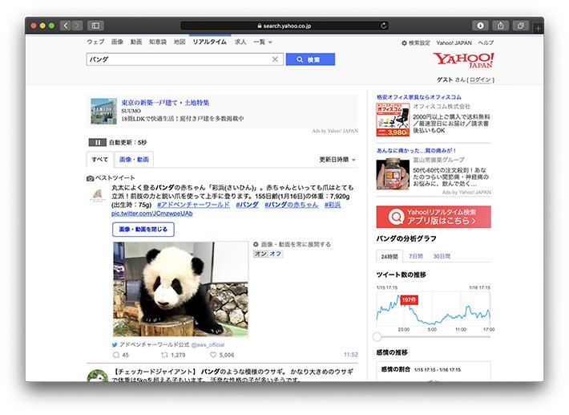Image resolution: width=569 pixels, height=415 pixels.
Task: Select the 24時間 graph tab
Action: click(x=389, y=256)
